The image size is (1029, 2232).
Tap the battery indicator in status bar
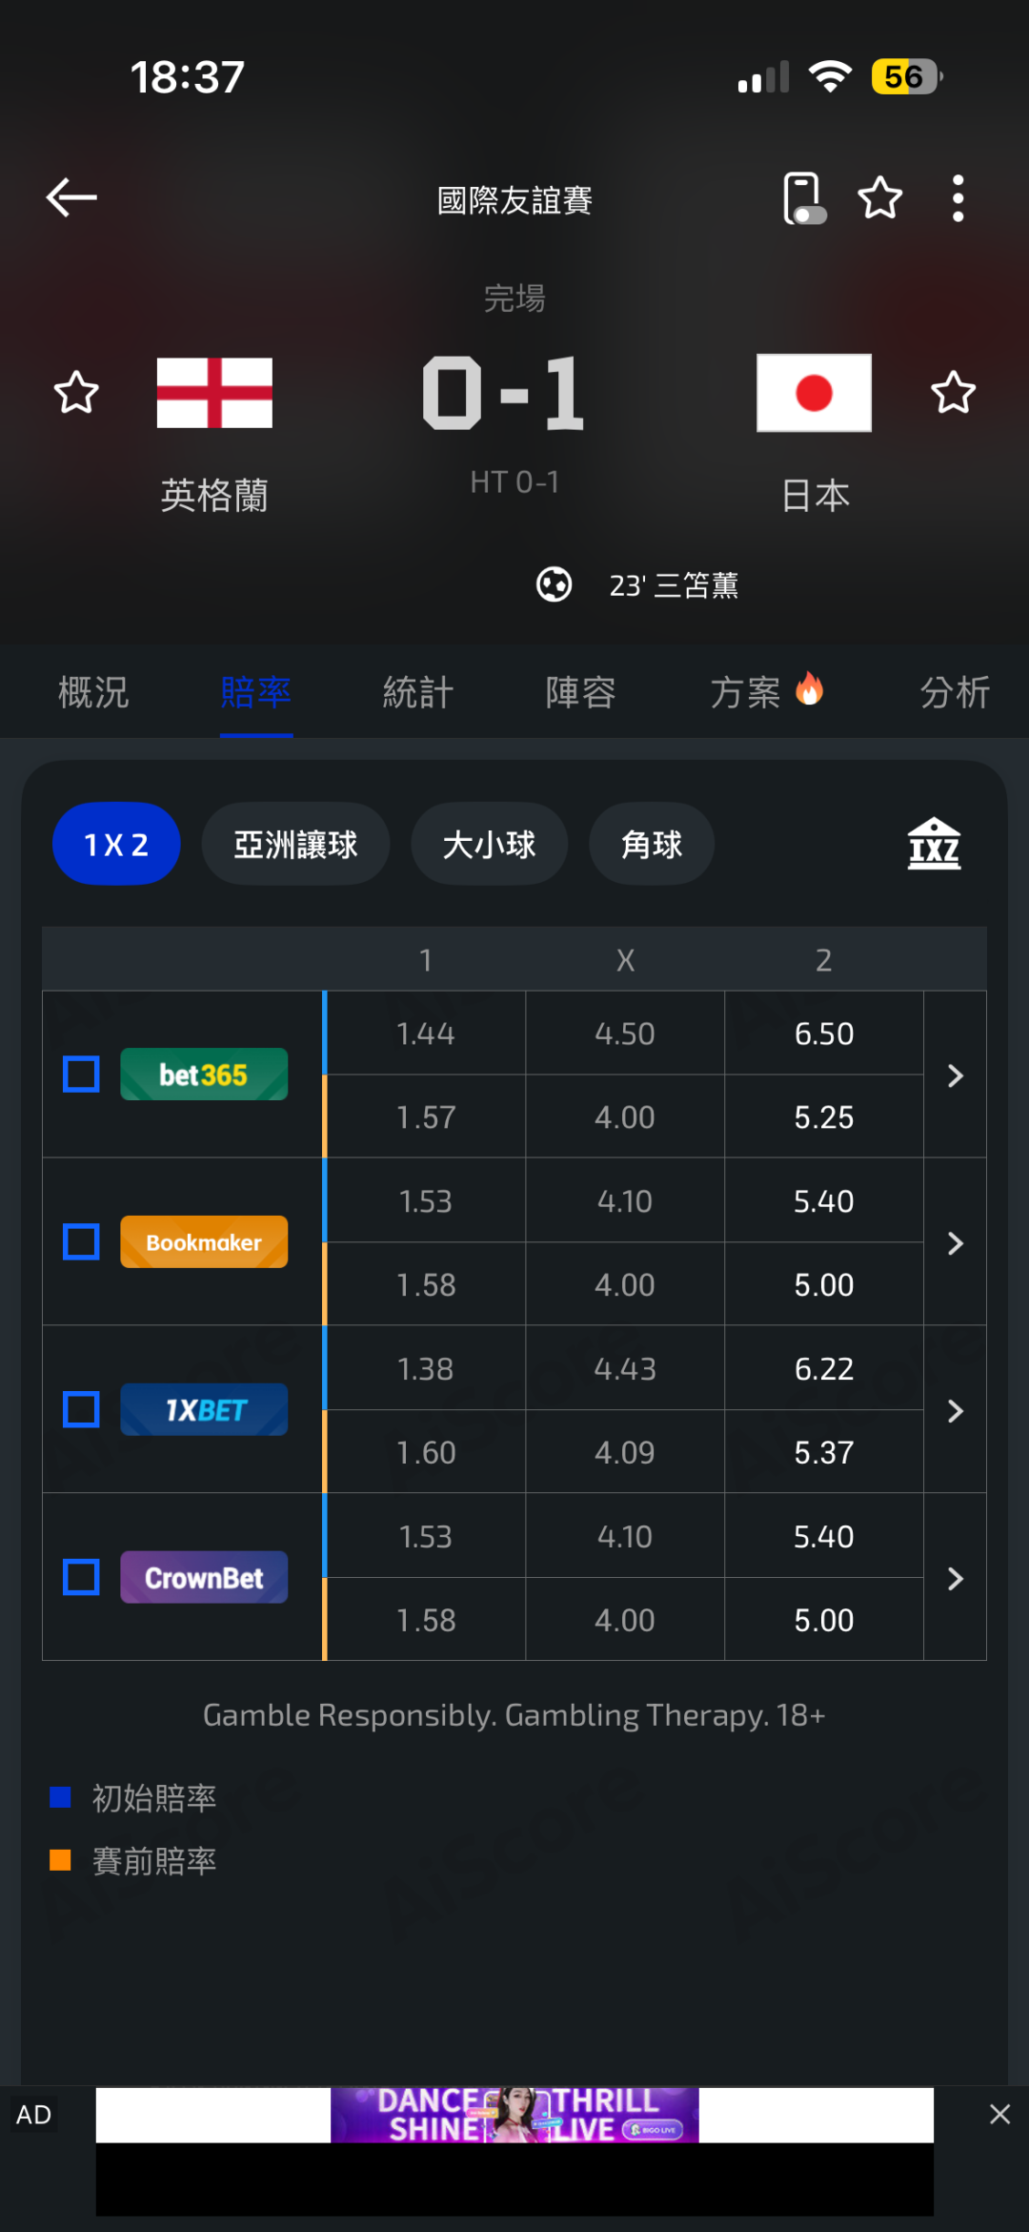[906, 76]
